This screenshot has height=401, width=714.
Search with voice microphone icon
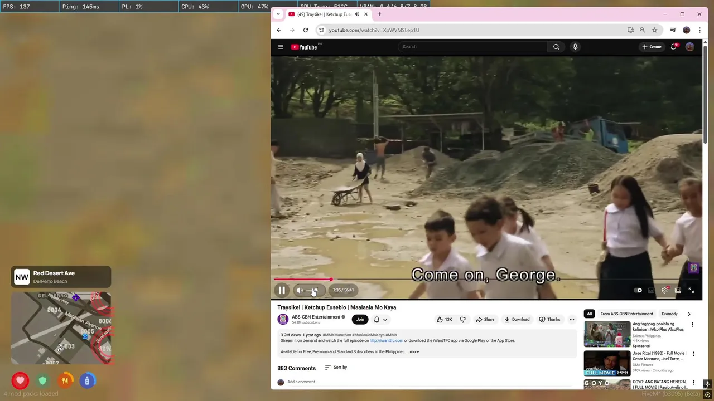click(575, 47)
